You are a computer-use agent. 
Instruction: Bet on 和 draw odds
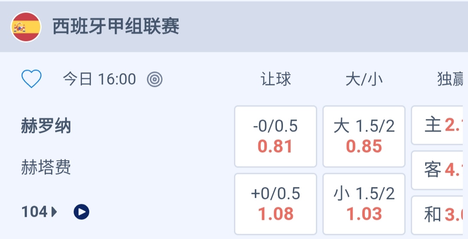tap(440, 214)
